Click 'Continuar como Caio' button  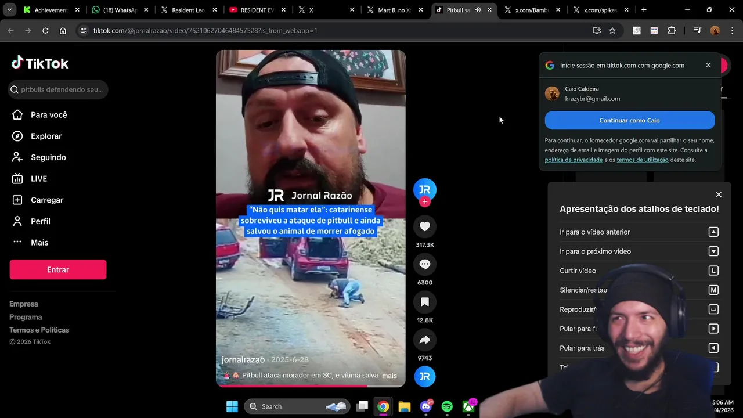(630, 120)
